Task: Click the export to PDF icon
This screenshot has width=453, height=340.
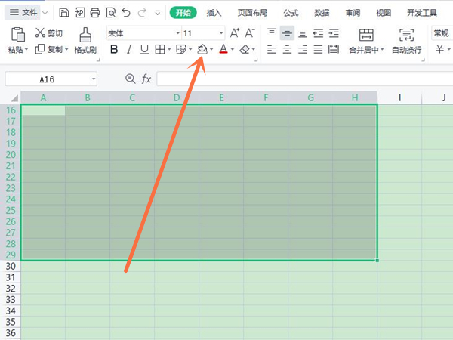Action: click(80, 13)
